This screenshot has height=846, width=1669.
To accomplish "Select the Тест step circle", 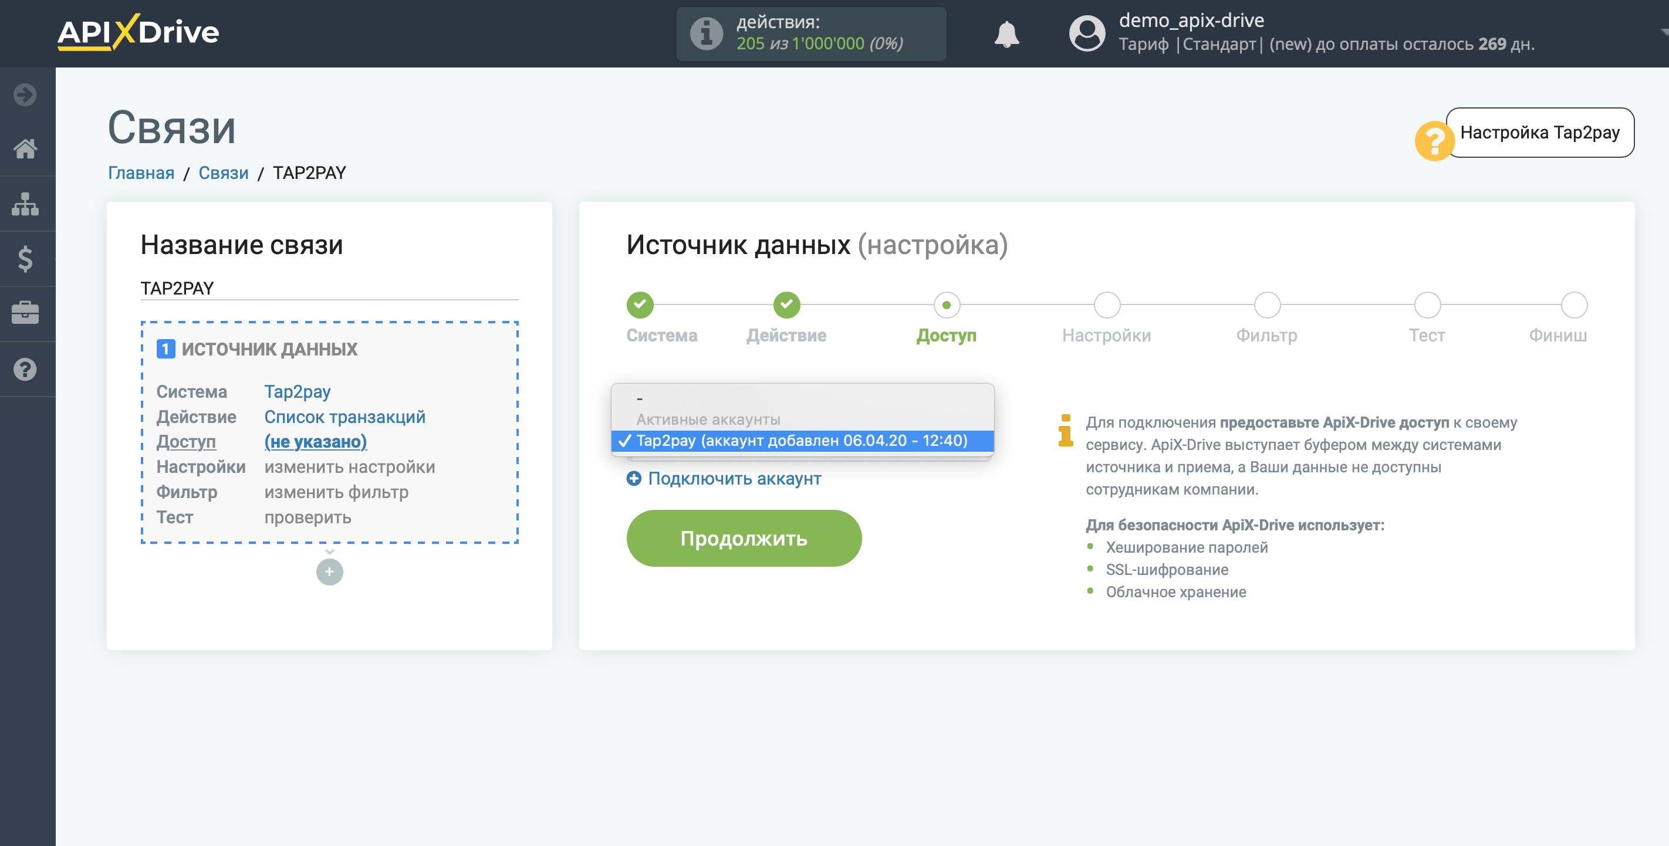I will 1427,304.
